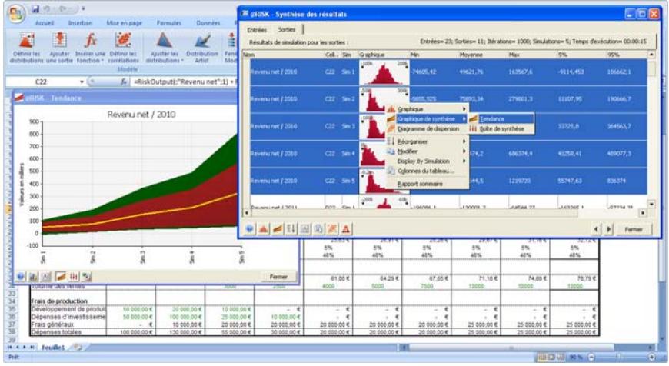Screen dimensions: 669x366
Task: Expand the Name Box dropdown arrow
Action: 82,79
